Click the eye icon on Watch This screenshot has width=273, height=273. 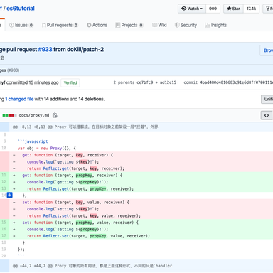coord(183,9)
